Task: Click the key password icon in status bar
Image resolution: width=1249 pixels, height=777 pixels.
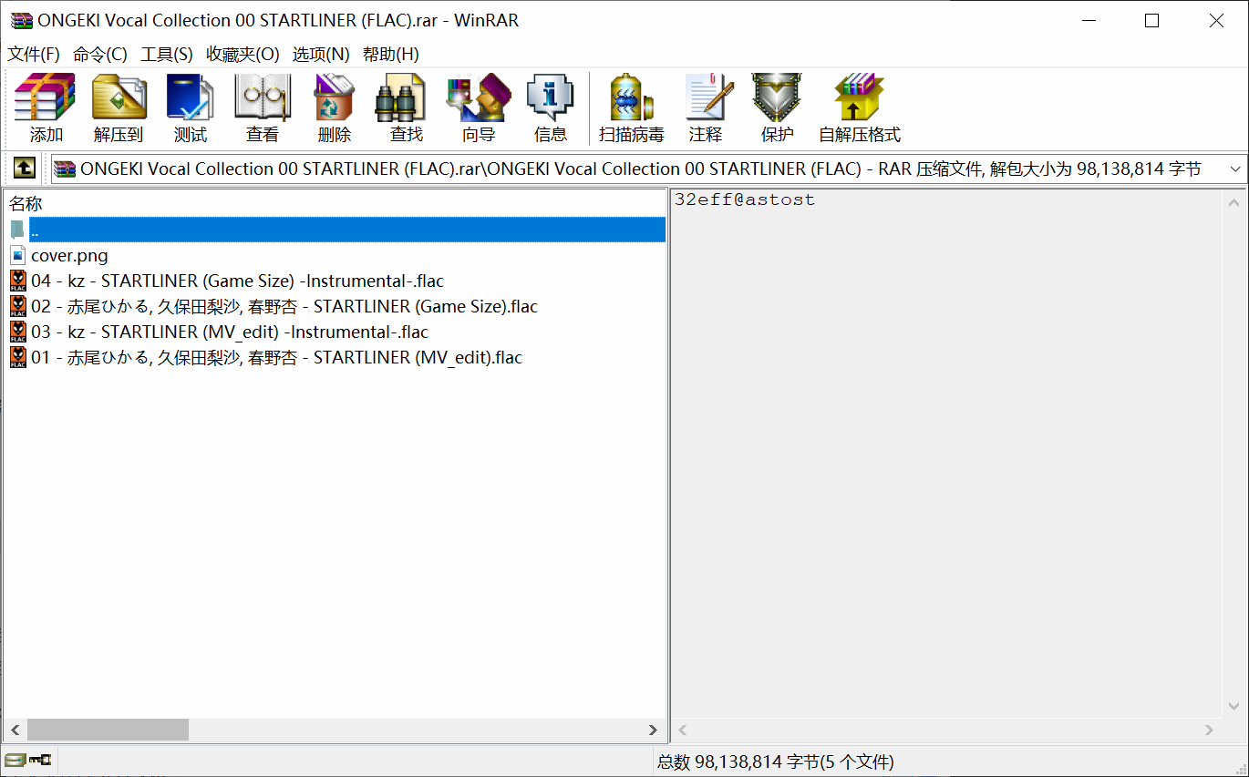Action: point(40,760)
